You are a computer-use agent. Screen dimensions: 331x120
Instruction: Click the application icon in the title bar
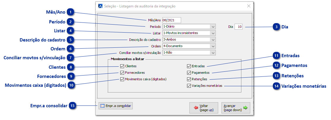tap(100, 6)
